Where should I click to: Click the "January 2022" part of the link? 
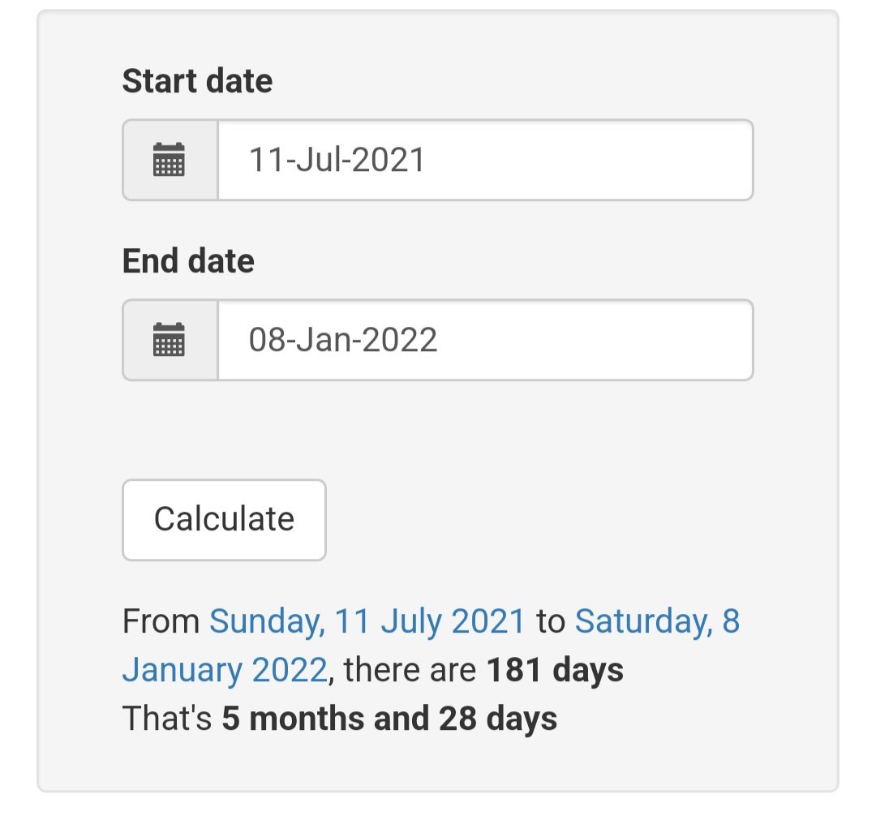click(225, 670)
